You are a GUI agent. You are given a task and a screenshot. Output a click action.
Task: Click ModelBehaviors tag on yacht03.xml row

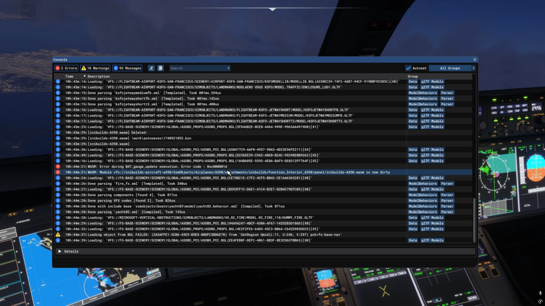click(422, 212)
